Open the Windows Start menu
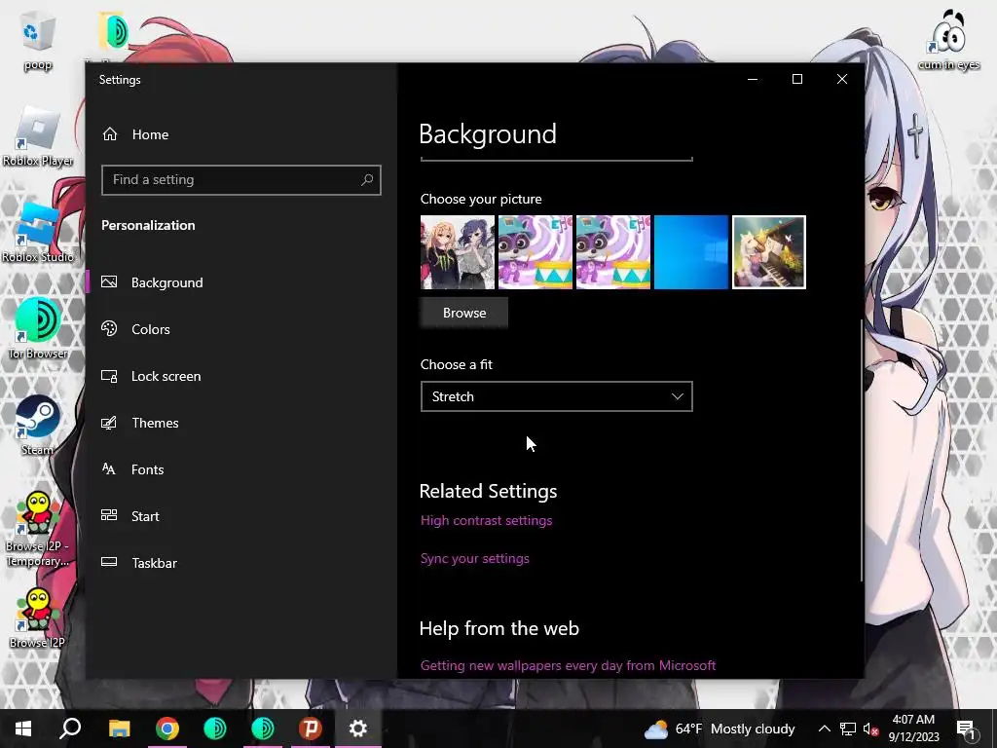The image size is (997, 748). pyautogui.click(x=23, y=729)
